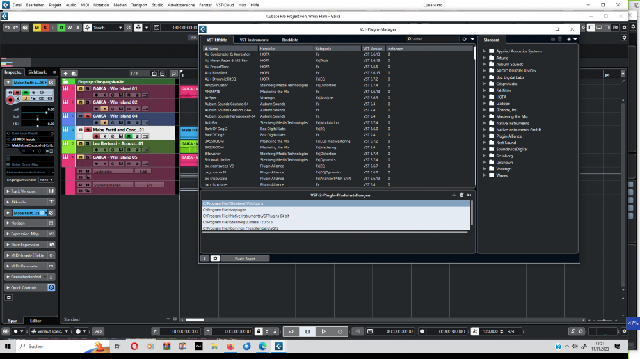Click the Stop button in the transport bar
The height and width of the screenshot is (359, 640).
[x=308, y=331]
